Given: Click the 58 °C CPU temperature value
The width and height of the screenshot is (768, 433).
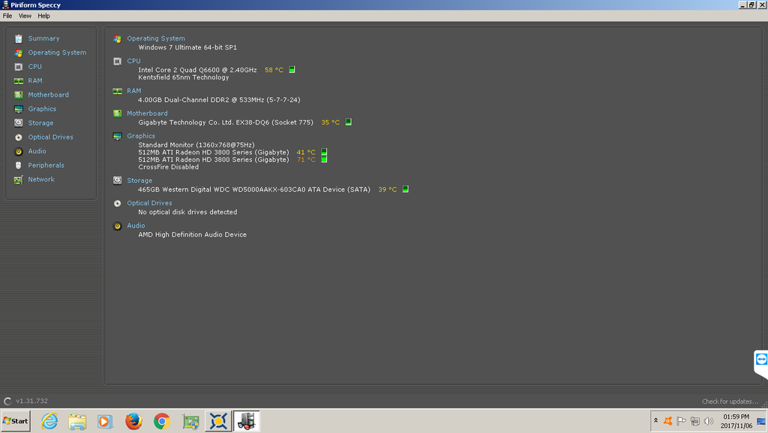Looking at the screenshot, I should 274,70.
